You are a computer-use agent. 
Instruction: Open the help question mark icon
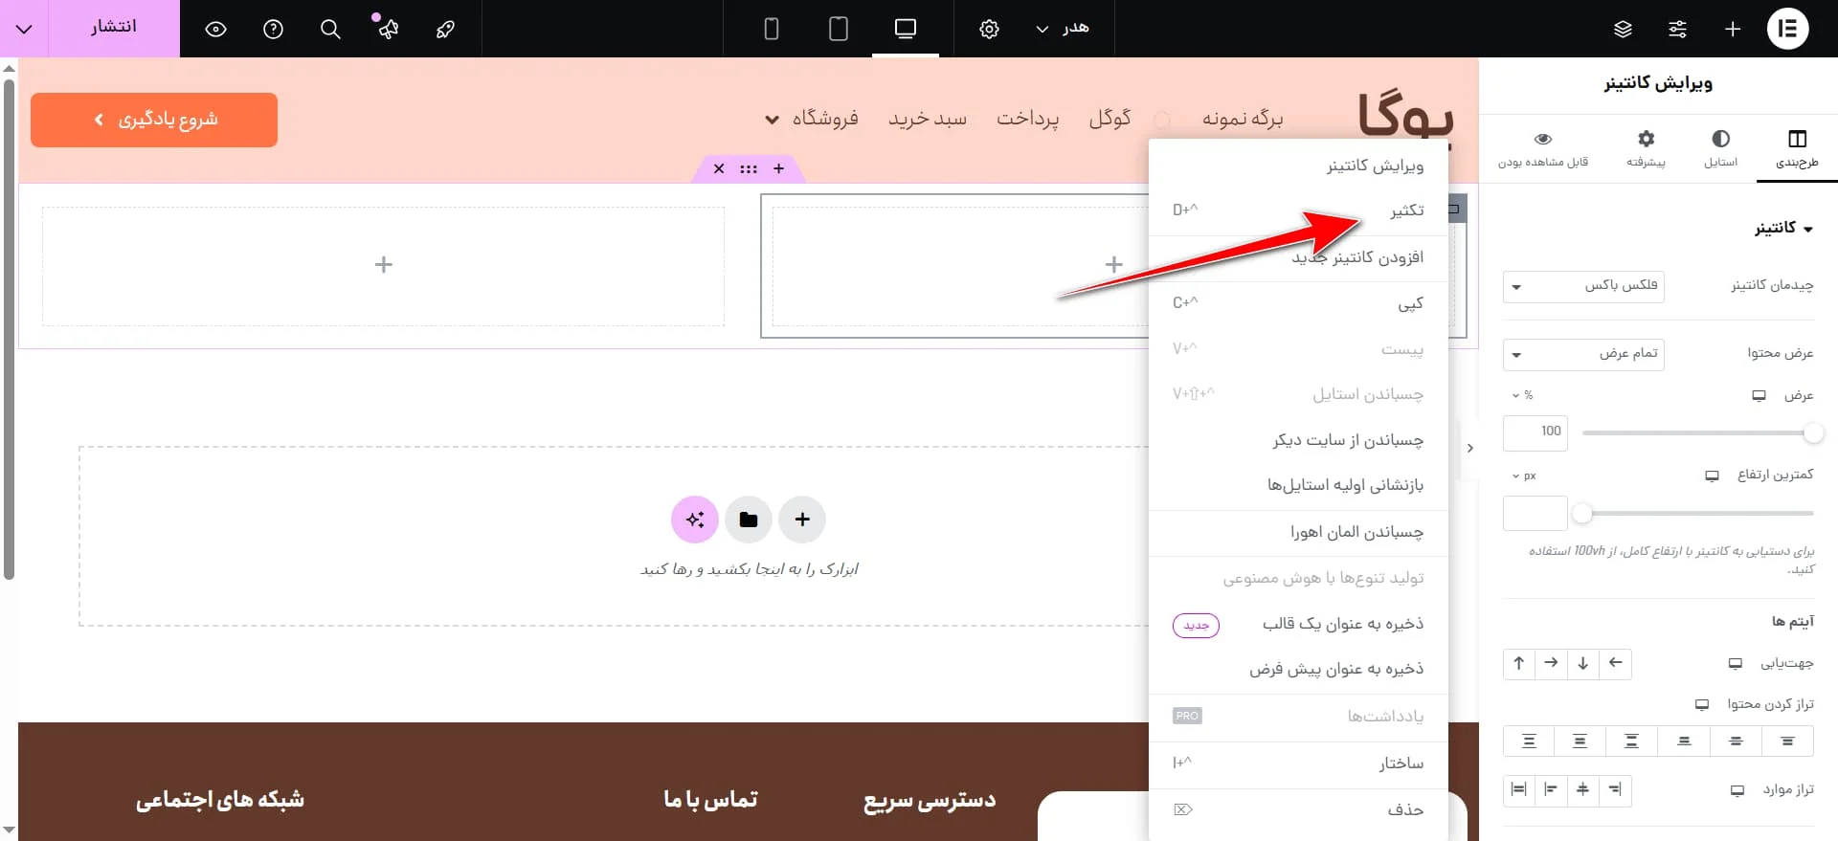tap(273, 29)
